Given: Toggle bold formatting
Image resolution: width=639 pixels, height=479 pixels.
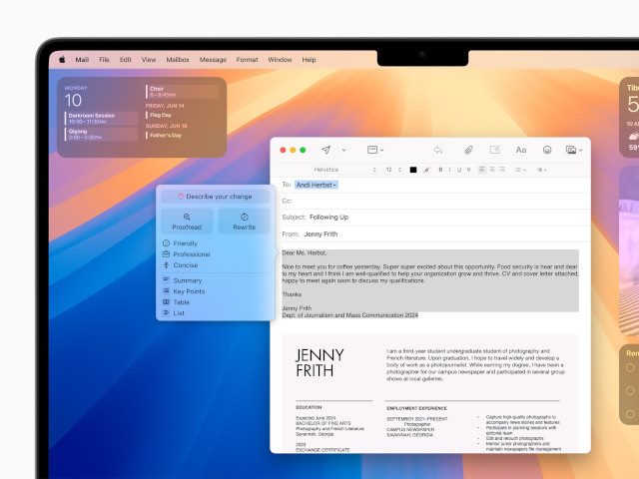Looking at the screenshot, I should pyautogui.click(x=440, y=170).
